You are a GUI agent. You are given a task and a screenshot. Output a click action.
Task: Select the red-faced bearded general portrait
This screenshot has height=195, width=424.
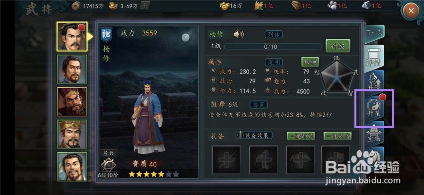click(x=72, y=102)
